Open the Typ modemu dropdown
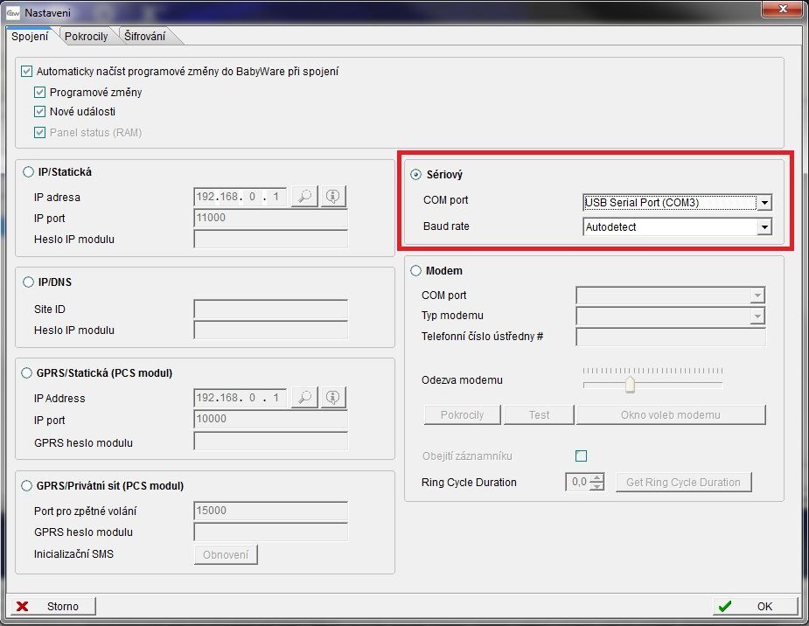809x626 pixels. pos(757,316)
